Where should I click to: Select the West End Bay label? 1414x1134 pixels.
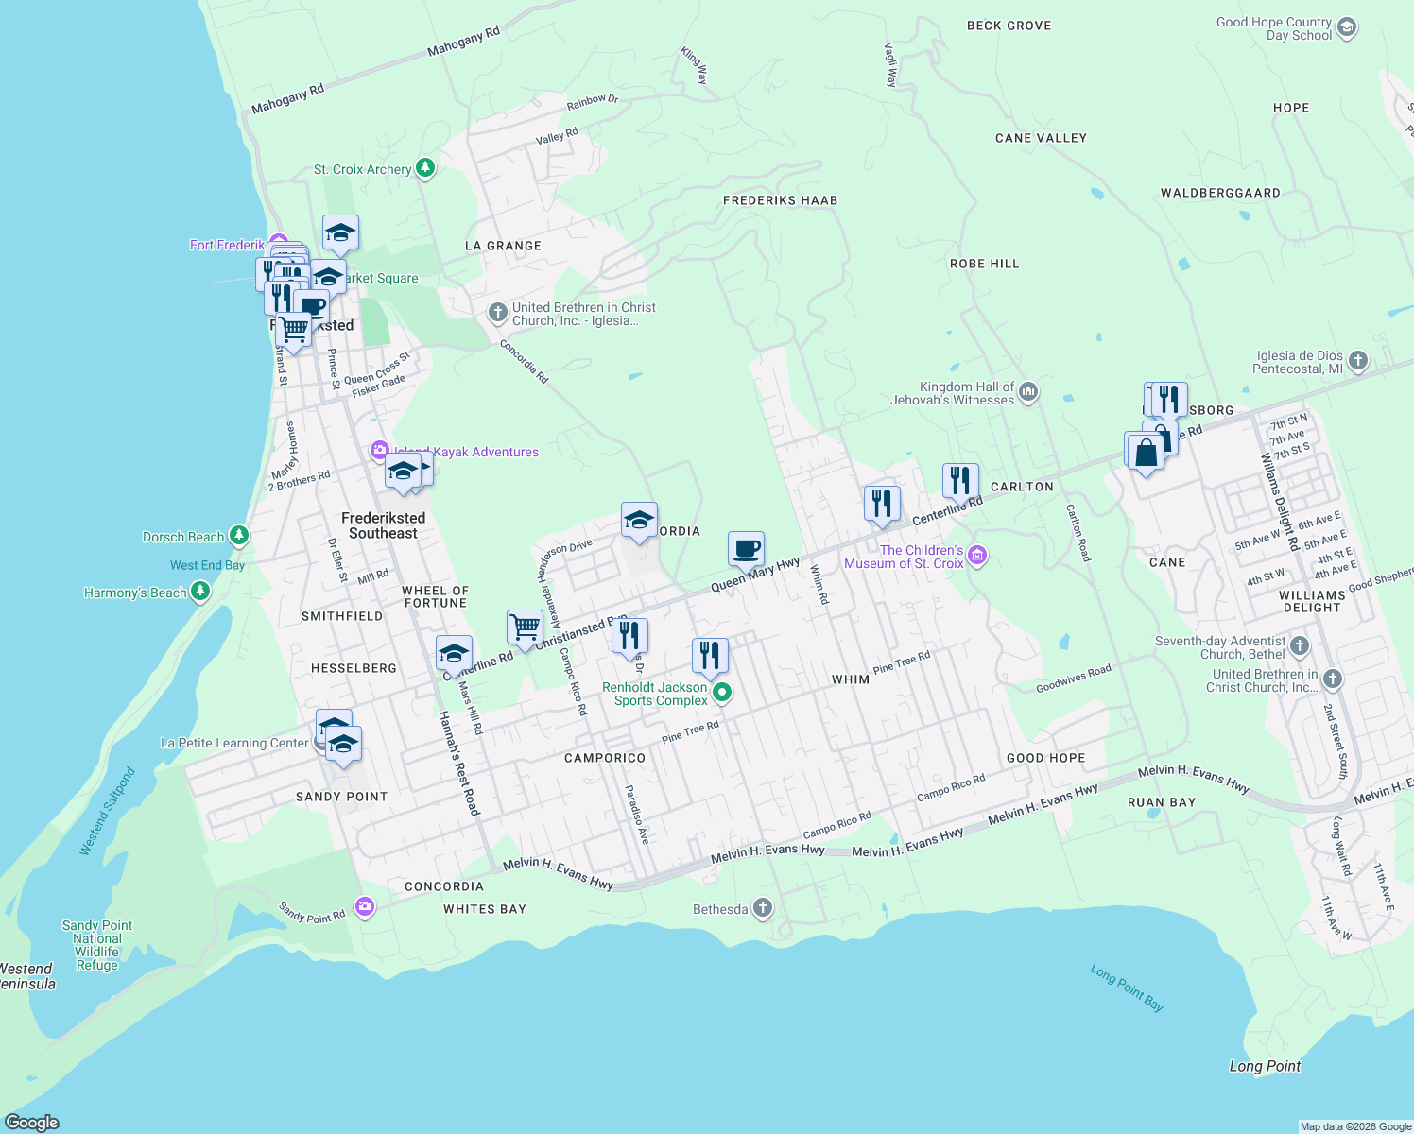pos(207,565)
